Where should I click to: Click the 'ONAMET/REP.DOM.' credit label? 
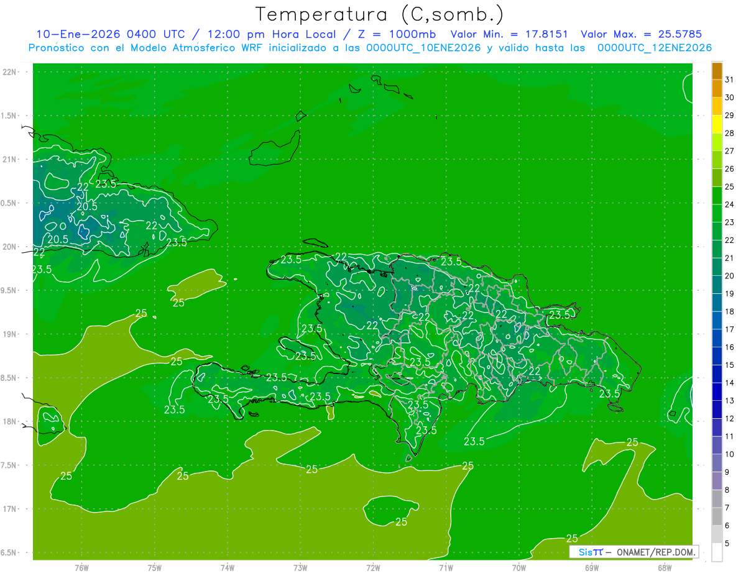click(x=656, y=552)
